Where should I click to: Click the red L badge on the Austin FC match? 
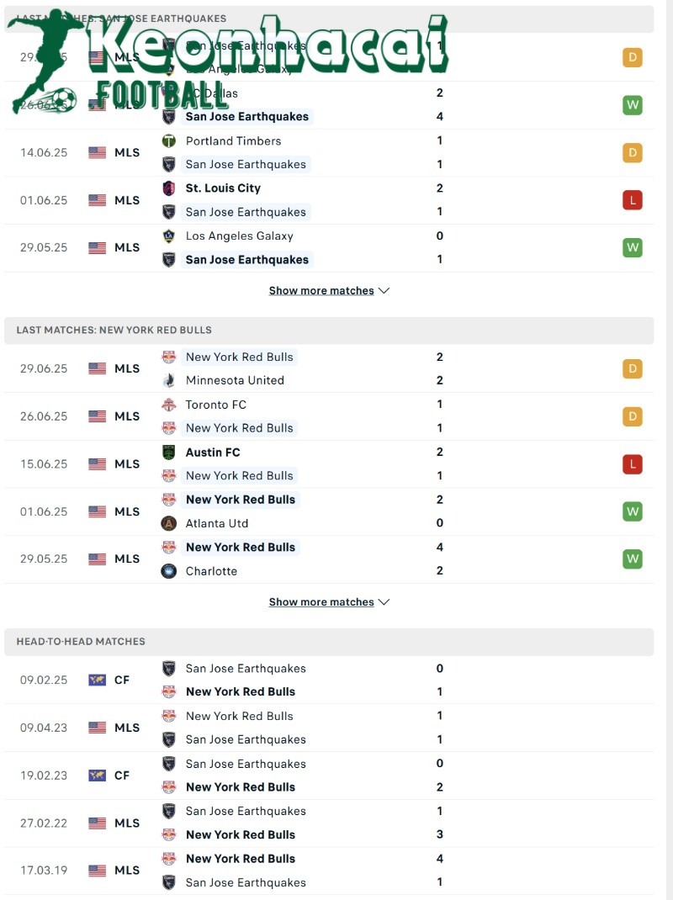[x=633, y=463]
